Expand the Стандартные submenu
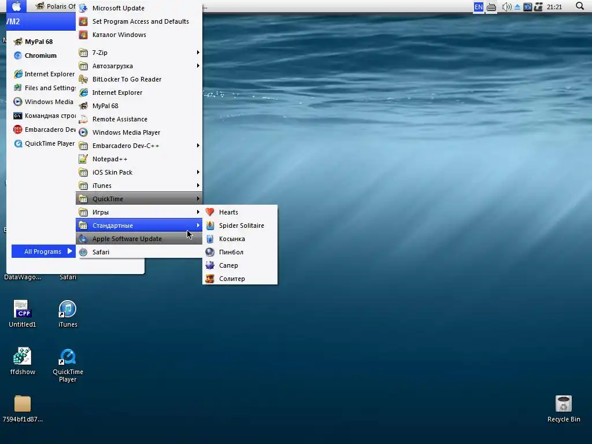Screen dimensions: 592x444 coord(139,225)
